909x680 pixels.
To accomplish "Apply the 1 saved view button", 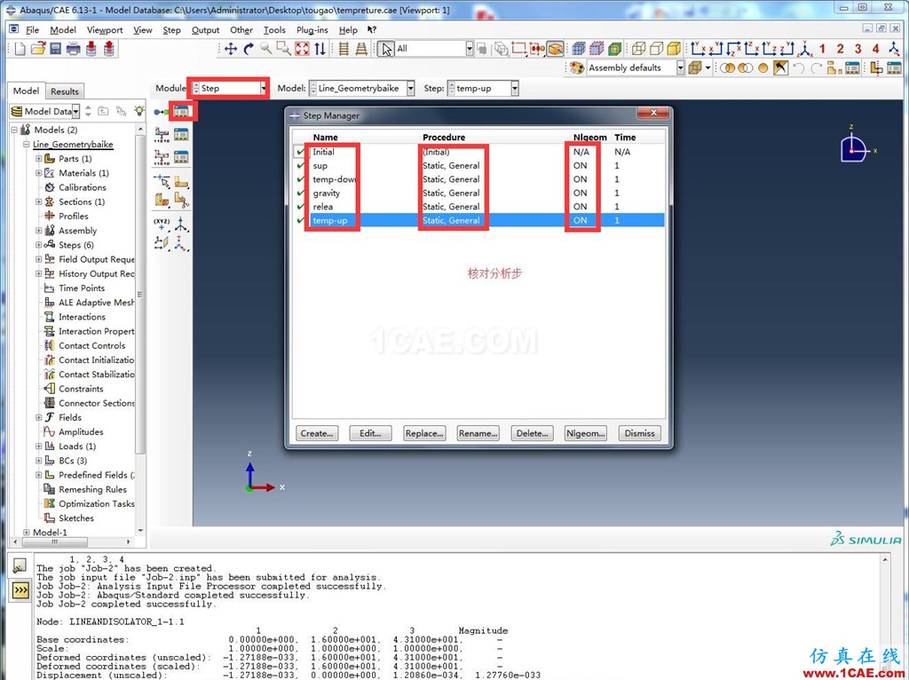I will click(x=822, y=49).
